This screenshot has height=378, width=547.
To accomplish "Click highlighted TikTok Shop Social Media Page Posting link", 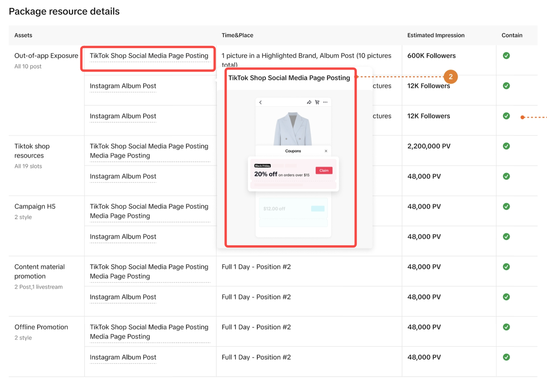I will pos(149,56).
